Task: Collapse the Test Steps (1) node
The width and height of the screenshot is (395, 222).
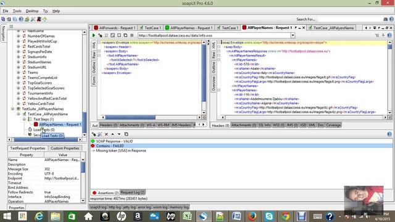Action: pyautogui.click(x=24, y=119)
